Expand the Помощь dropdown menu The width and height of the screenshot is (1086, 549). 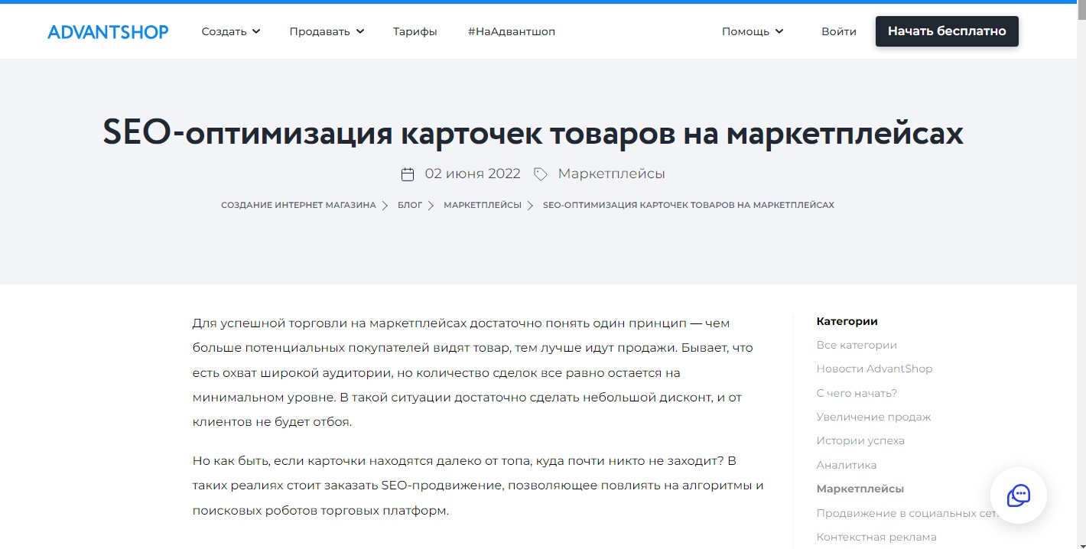point(753,31)
